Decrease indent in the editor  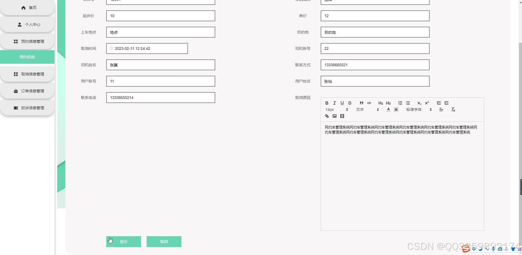tap(439, 103)
